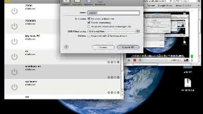Screen dimensions: 203x114
Task: Click leftmost small icon in the xp home row
Action: (109, 92)
